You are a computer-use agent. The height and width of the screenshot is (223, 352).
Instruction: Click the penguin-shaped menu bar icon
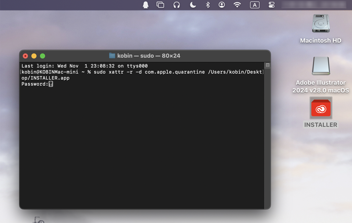tap(146, 5)
